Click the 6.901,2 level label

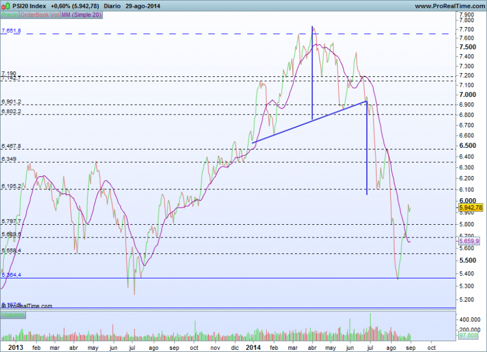(x=11, y=102)
